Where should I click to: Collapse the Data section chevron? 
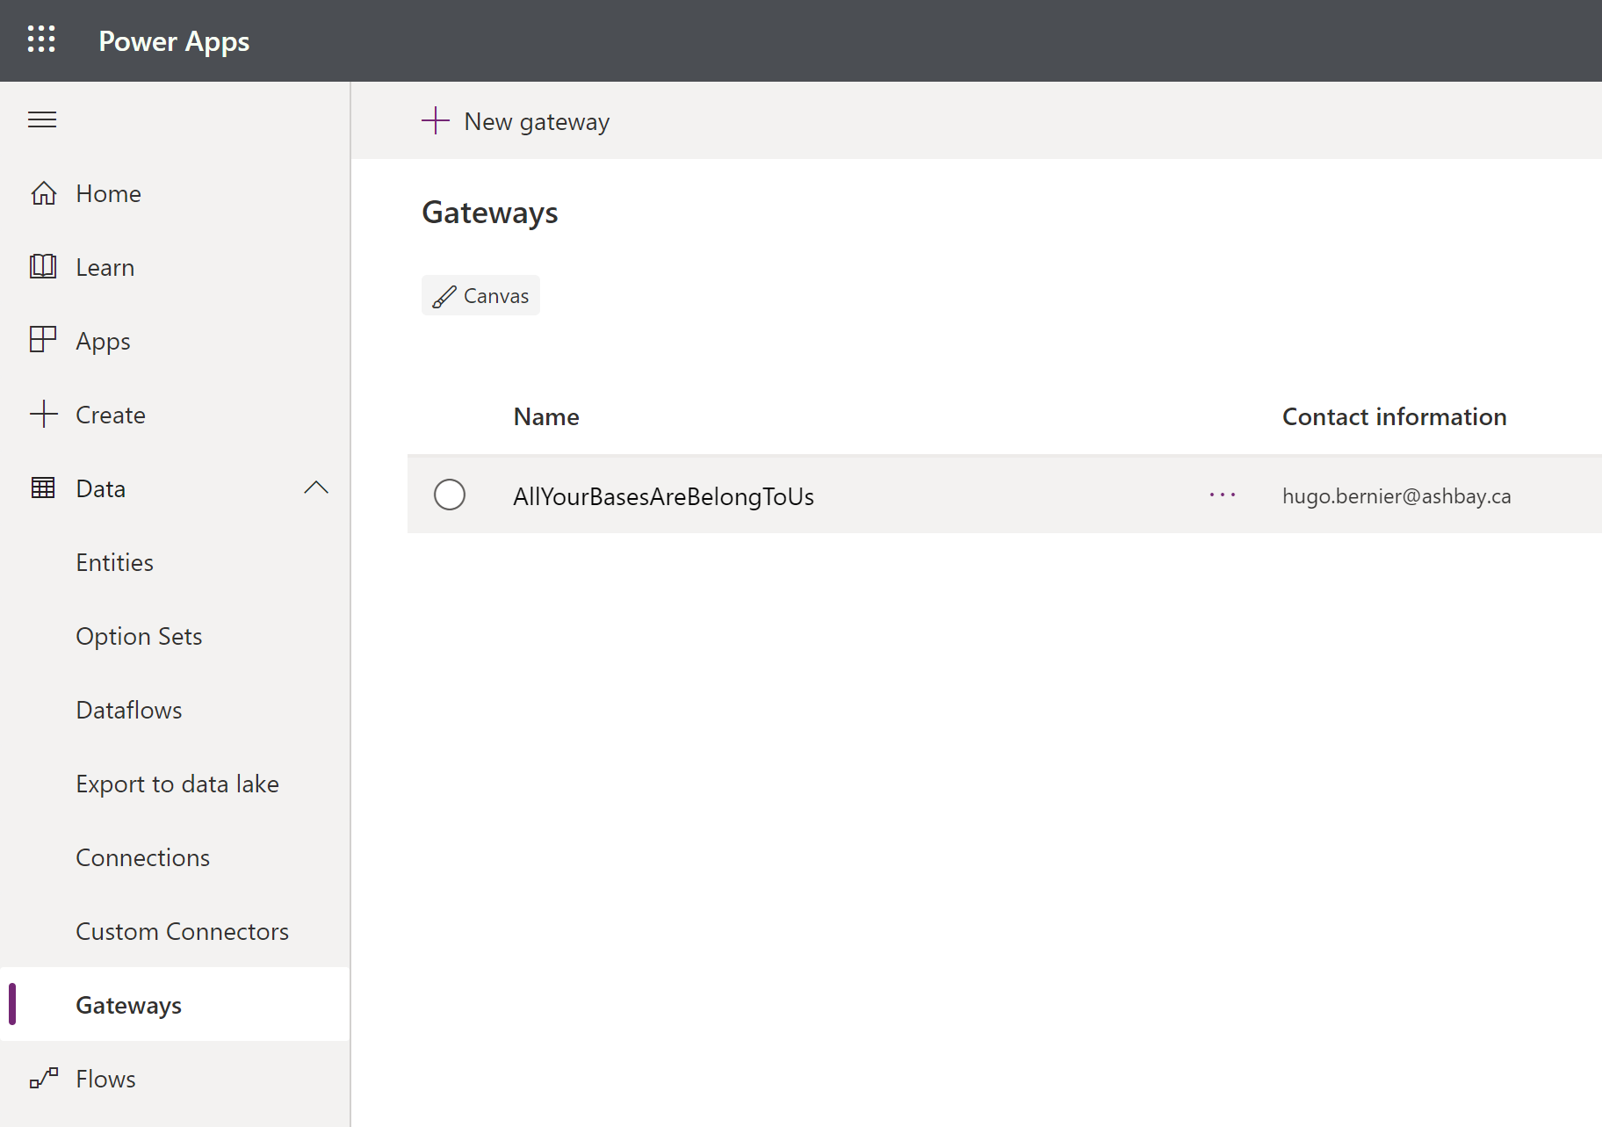316,488
